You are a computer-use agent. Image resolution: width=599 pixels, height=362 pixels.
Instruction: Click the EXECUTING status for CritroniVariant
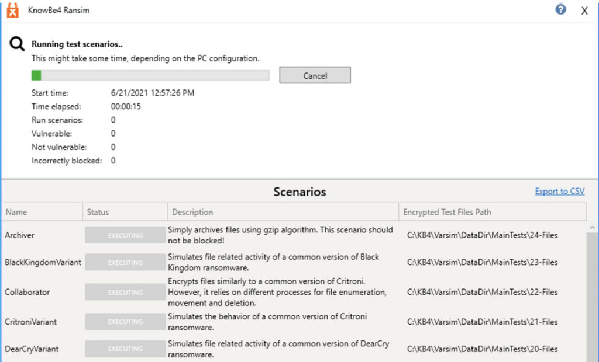coord(125,322)
